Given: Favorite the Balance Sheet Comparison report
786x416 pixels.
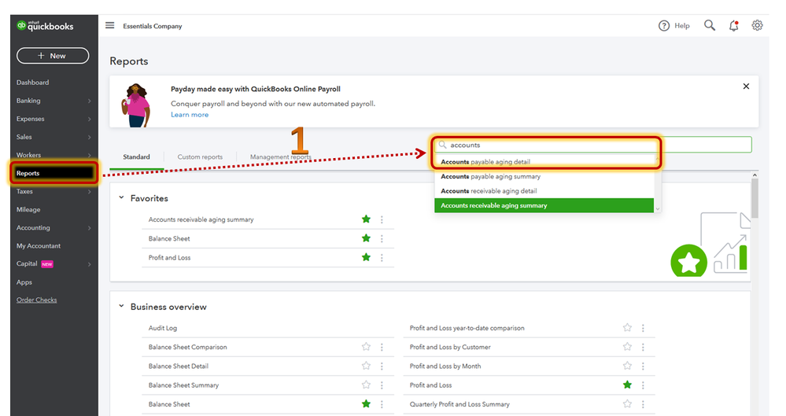Looking at the screenshot, I should coord(366,348).
